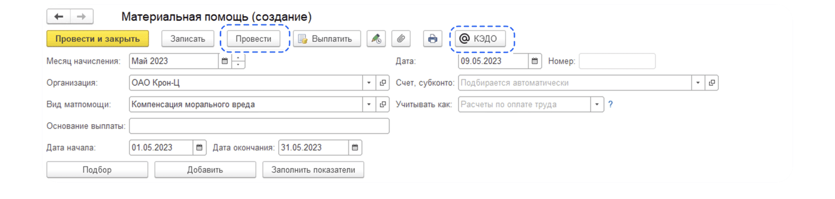This screenshot has width=835, height=199.
Task: Click the Провести button
Action: click(254, 39)
